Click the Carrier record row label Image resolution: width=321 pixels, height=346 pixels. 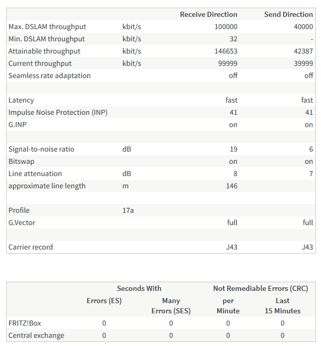click(x=31, y=247)
